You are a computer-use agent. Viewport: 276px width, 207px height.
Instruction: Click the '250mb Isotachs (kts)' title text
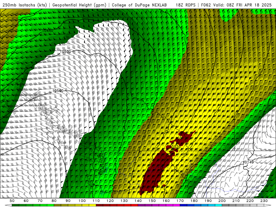point(24,5)
